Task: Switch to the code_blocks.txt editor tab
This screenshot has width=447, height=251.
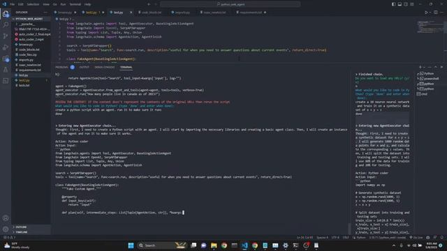Action: [152, 13]
